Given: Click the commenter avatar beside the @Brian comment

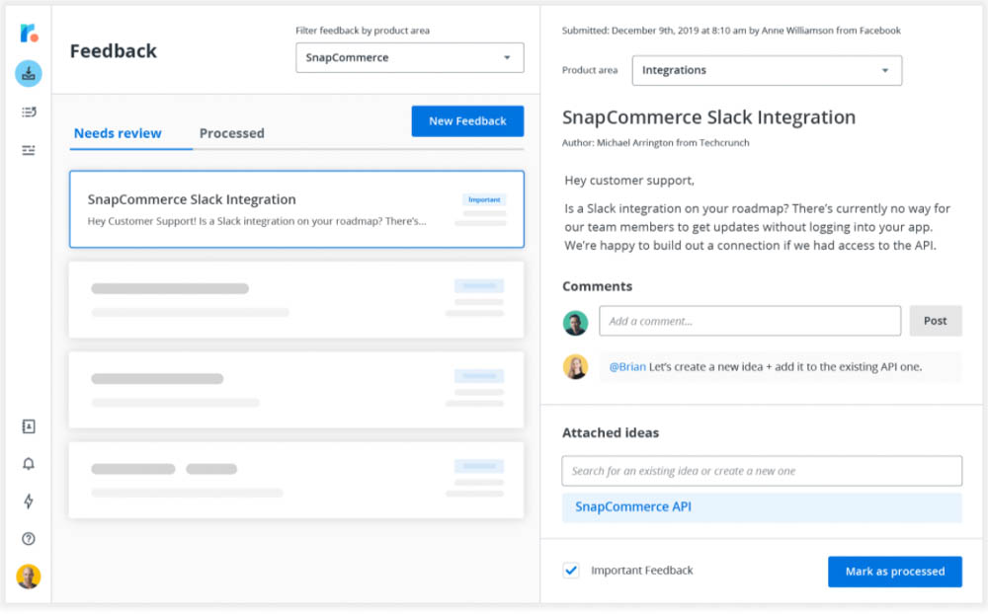Looking at the screenshot, I should (x=575, y=366).
